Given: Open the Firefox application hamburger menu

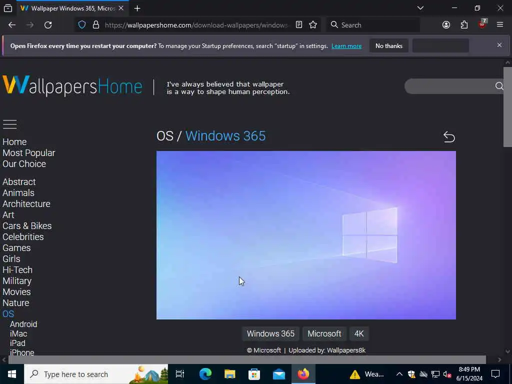Looking at the screenshot, I should pyautogui.click(x=500, y=24).
